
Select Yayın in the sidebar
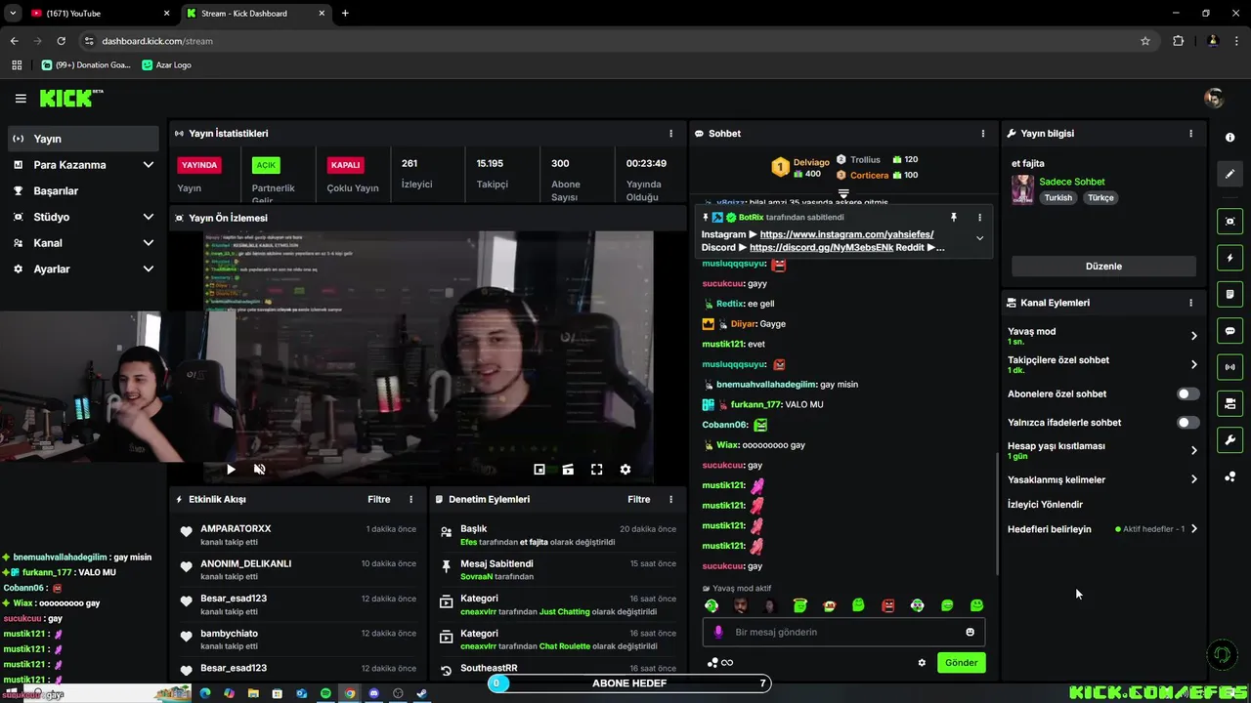[x=83, y=139]
